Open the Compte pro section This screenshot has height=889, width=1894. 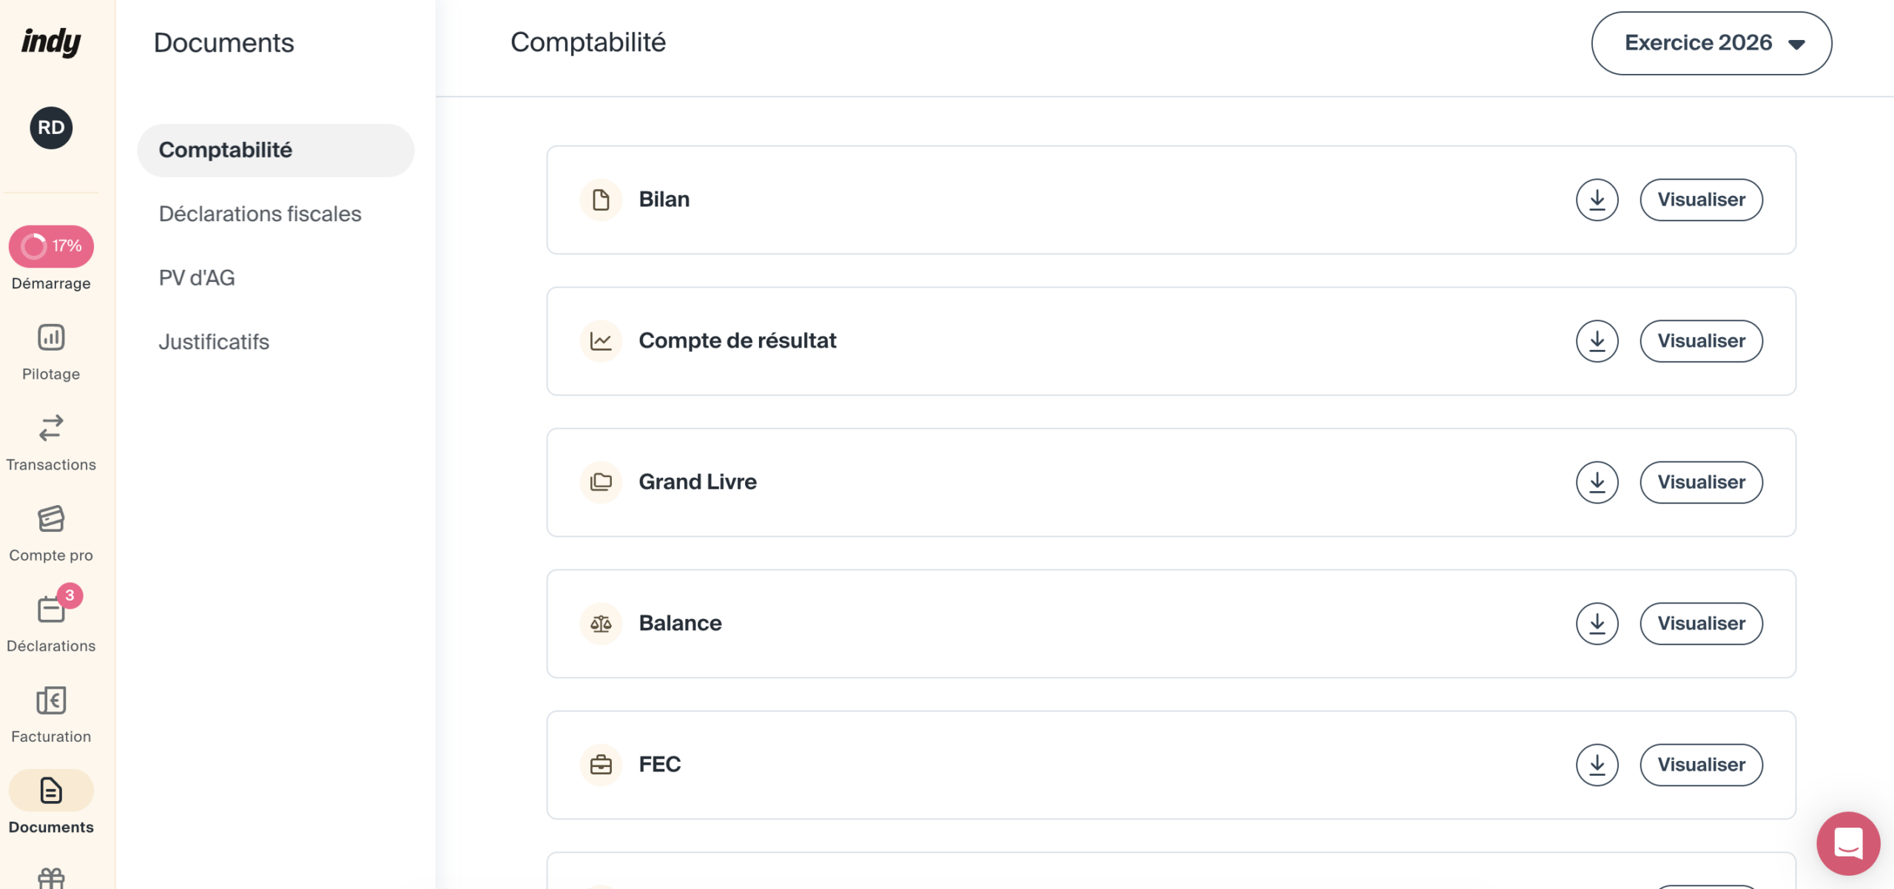tap(51, 534)
